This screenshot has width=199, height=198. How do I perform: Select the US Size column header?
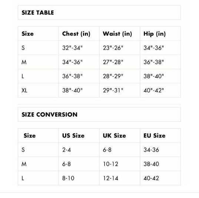[x=73, y=136]
